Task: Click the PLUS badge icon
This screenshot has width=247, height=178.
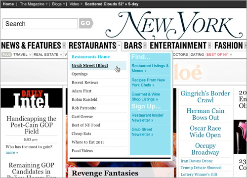Action: click(x=6, y=54)
